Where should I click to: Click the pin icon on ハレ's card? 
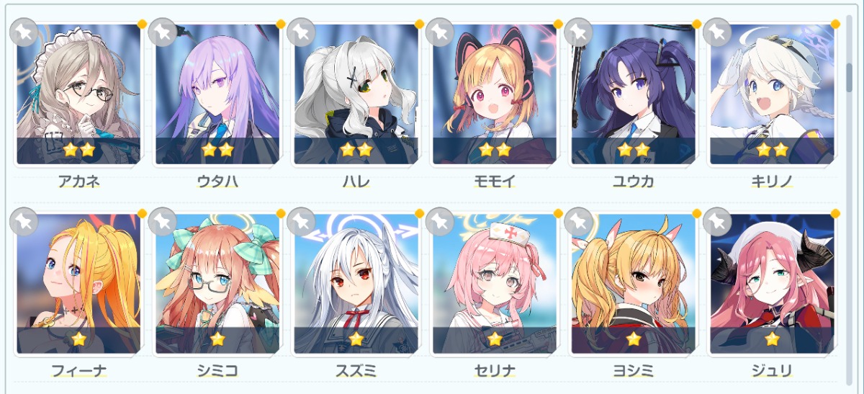coord(301,32)
